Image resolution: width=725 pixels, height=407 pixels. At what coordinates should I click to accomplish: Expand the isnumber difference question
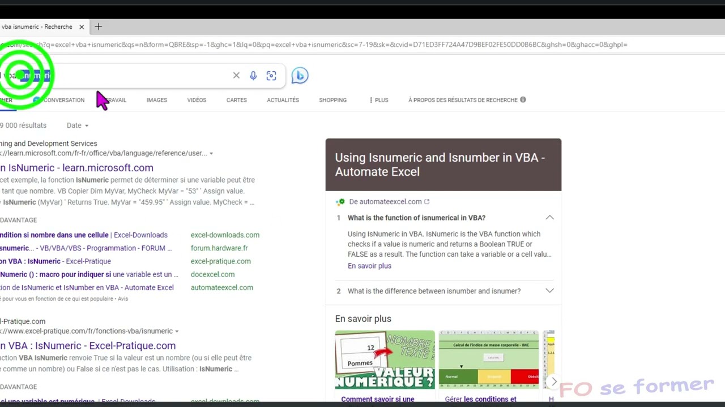pyautogui.click(x=549, y=291)
